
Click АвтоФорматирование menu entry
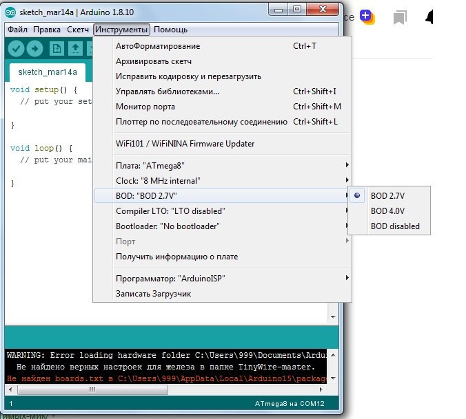[x=222, y=46]
